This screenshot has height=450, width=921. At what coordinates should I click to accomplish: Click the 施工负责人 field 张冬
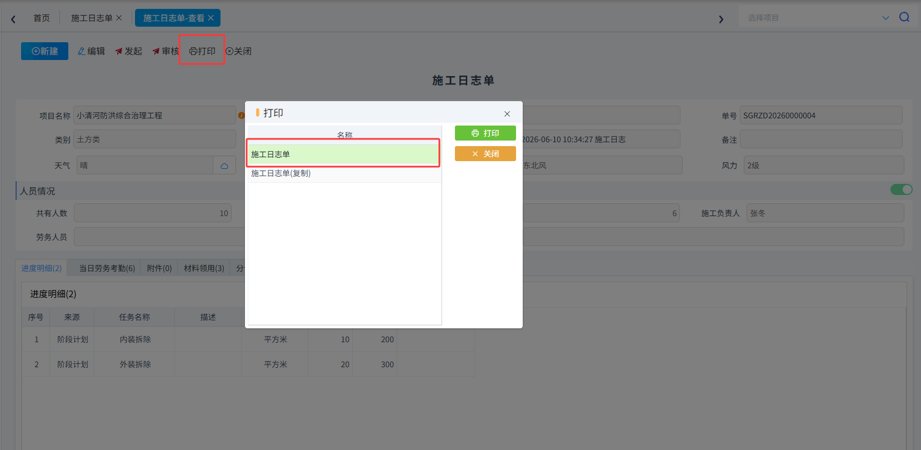pos(825,213)
